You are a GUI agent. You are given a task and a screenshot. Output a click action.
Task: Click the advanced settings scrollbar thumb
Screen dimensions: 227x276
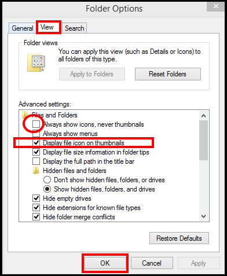pos(203,140)
